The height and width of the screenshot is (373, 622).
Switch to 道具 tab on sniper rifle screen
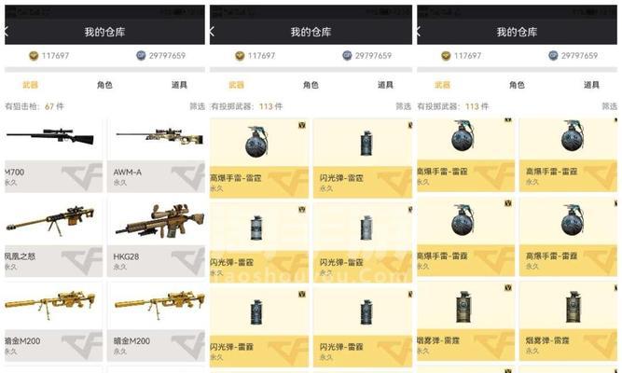point(179,85)
